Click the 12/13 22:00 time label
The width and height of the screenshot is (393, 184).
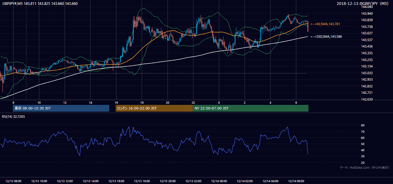pyautogui.click(x=193, y=181)
